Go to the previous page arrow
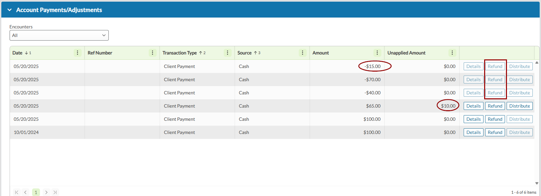541x196 pixels. (x=25, y=192)
